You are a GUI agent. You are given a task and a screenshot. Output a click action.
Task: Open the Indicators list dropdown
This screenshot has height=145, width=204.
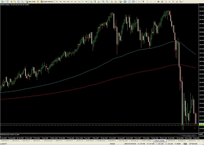120,2
